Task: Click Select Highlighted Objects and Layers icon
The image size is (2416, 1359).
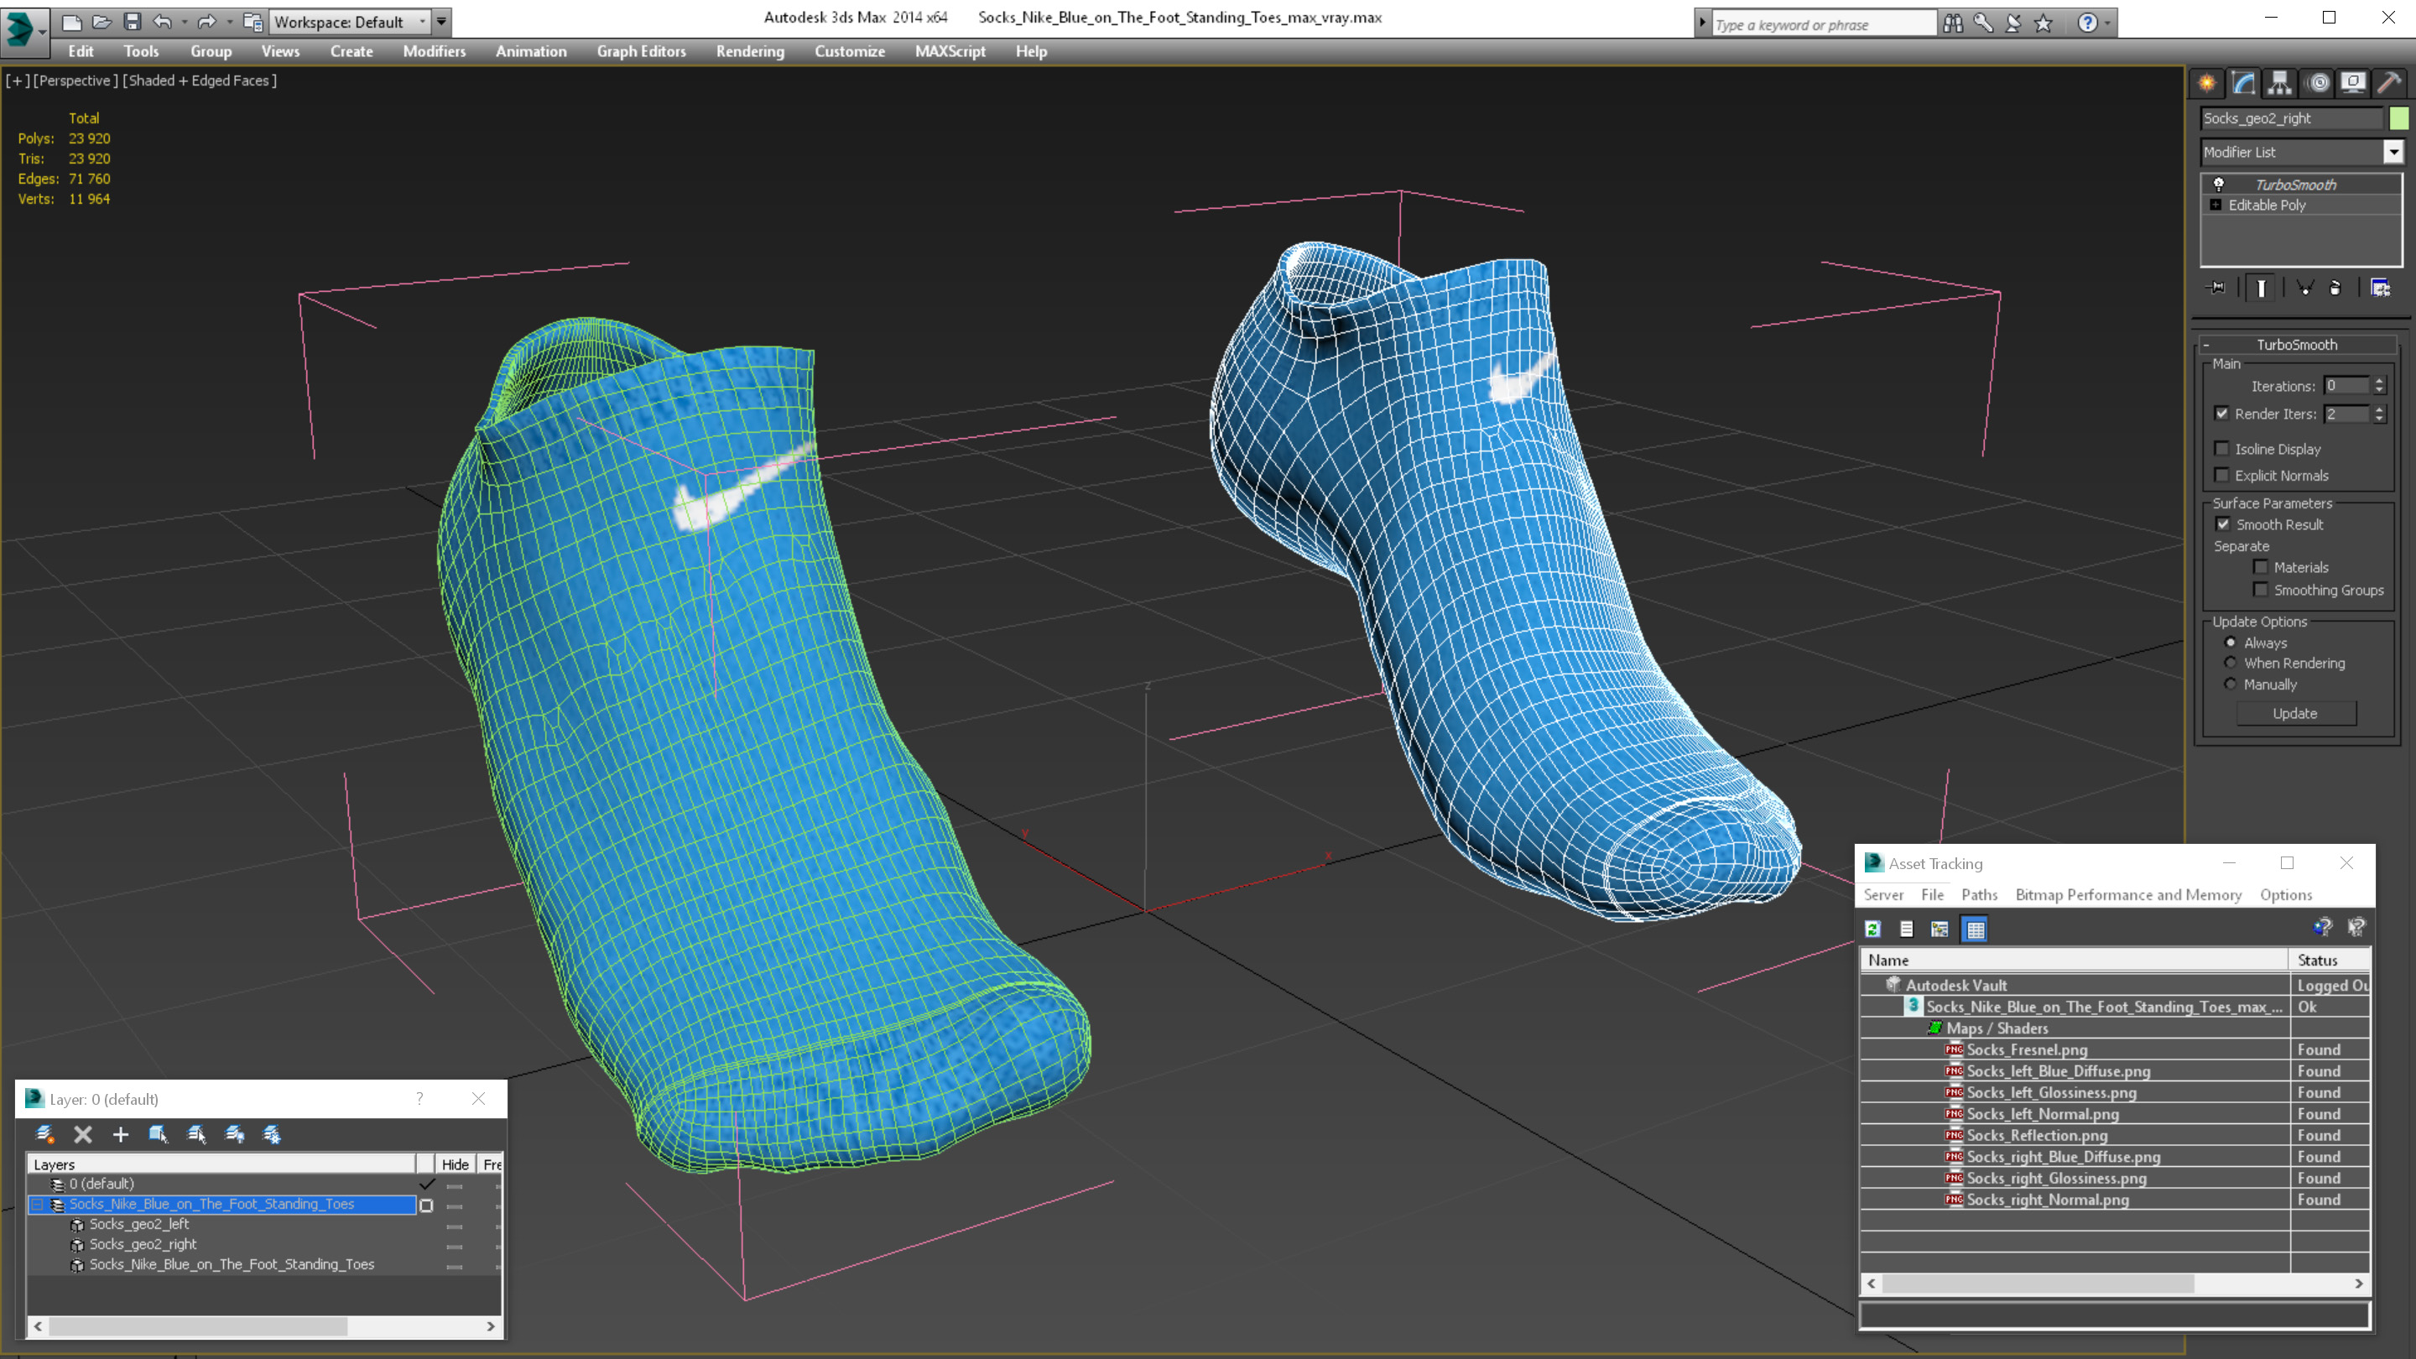Action: tap(158, 1135)
